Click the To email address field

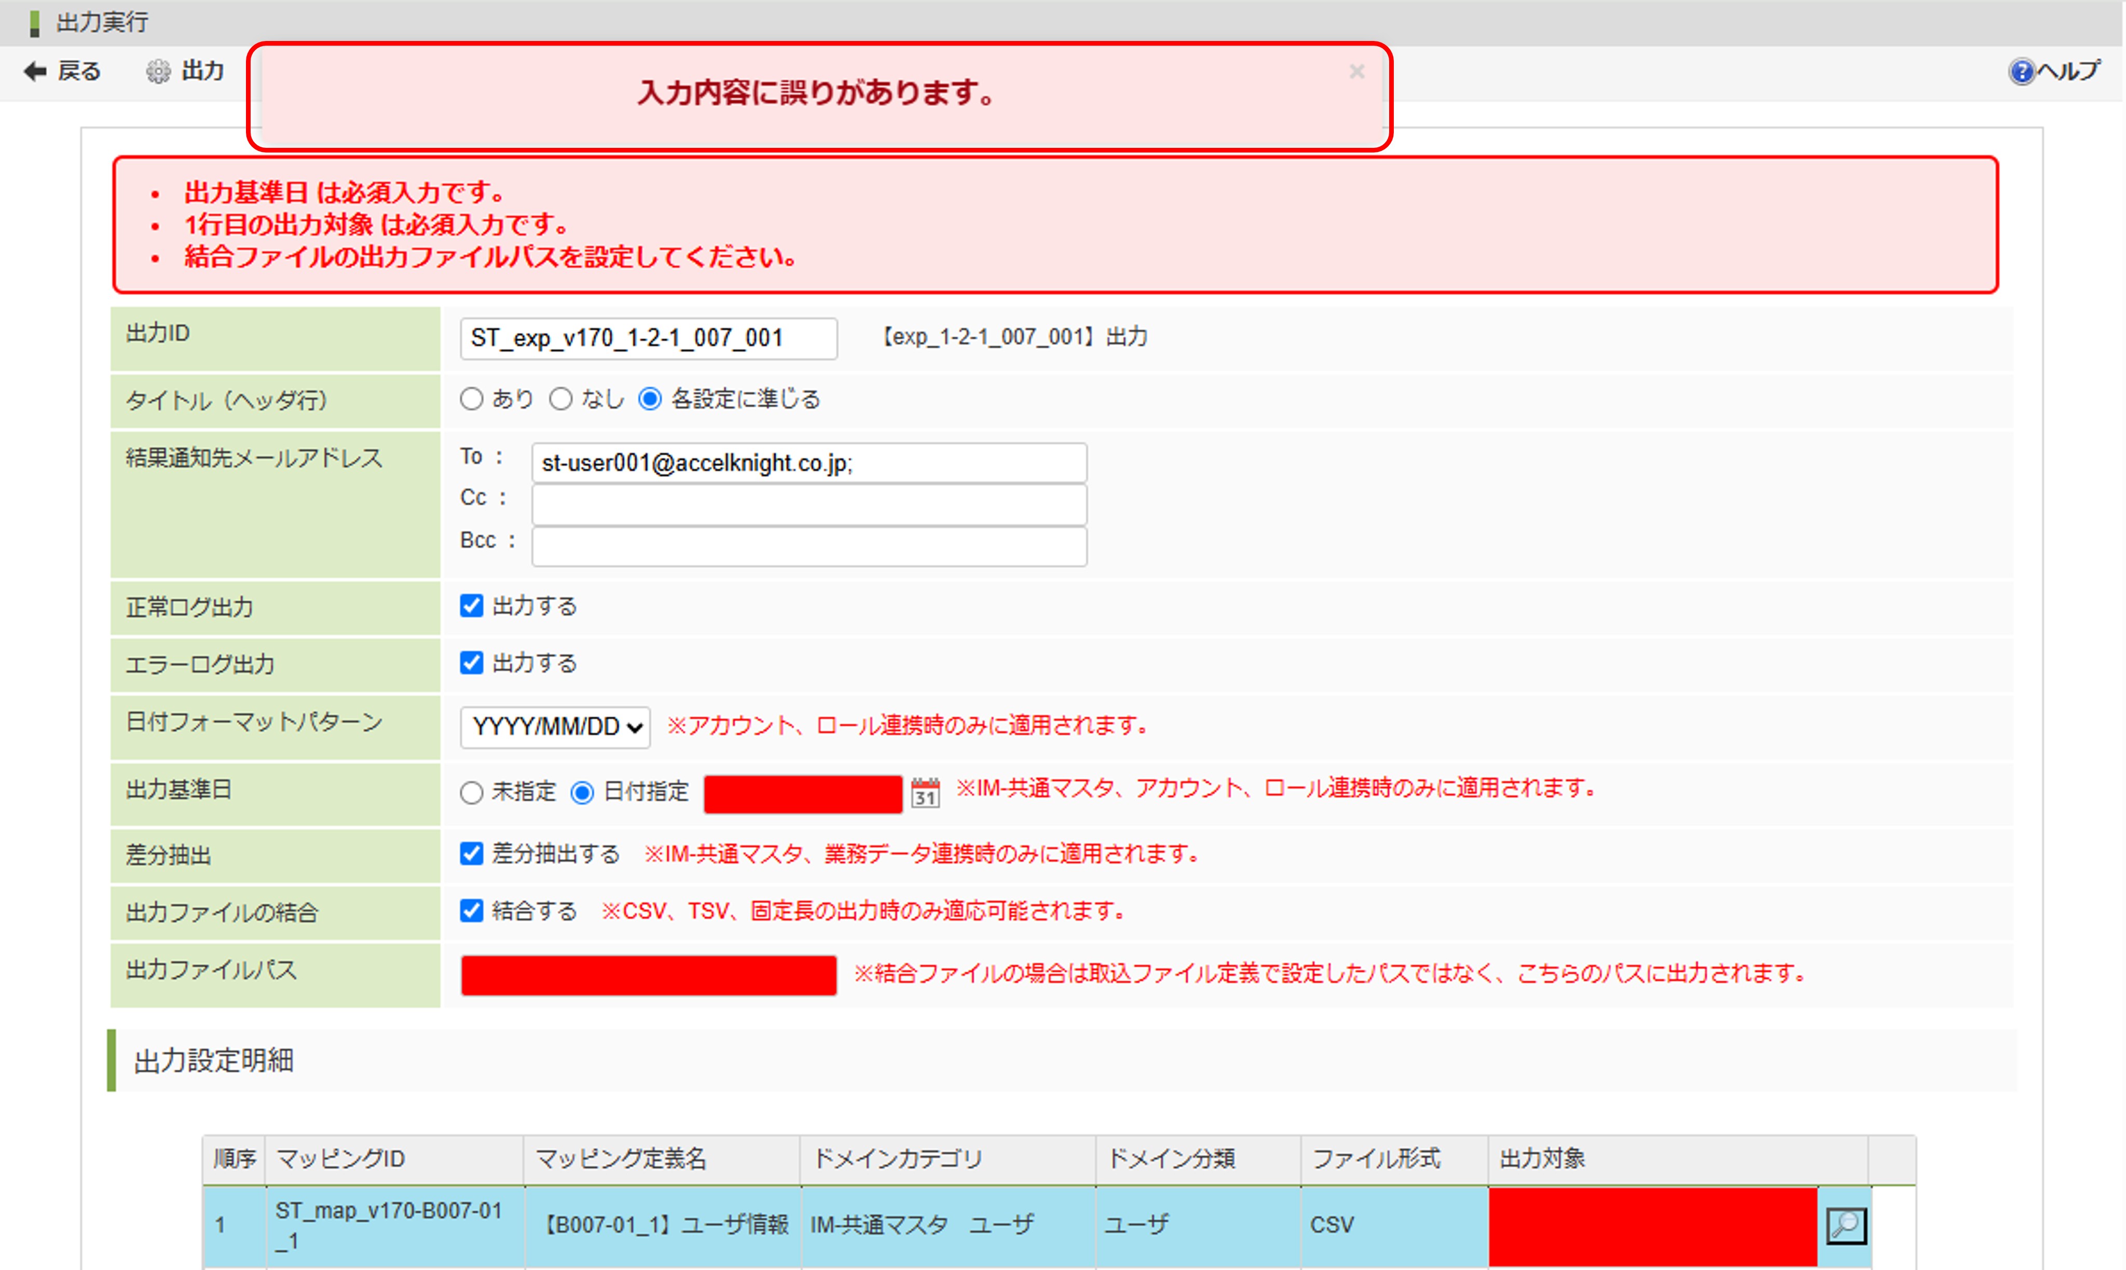tap(809, 463)
